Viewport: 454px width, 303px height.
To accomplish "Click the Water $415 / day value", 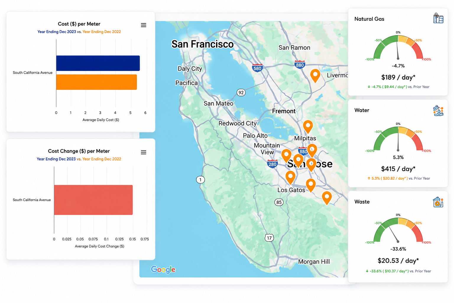I will [398, 169].
